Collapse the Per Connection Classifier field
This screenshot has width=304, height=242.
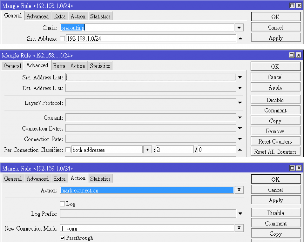tap(240, 150)
